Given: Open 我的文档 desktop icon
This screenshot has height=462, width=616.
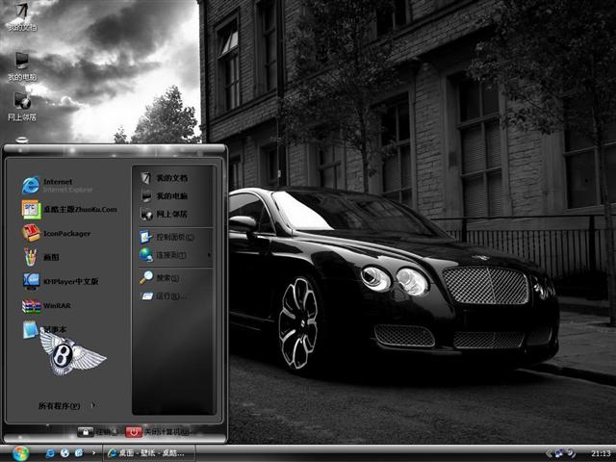Looking at the screenshot, I should tap(21, 13).
